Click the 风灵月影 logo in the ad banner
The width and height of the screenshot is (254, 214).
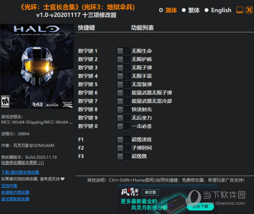pos(130,192)
